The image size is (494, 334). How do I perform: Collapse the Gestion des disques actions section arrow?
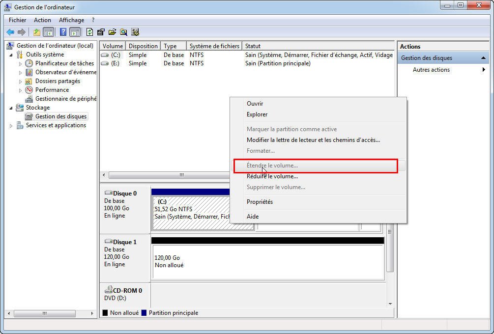(x=483, y=58)
